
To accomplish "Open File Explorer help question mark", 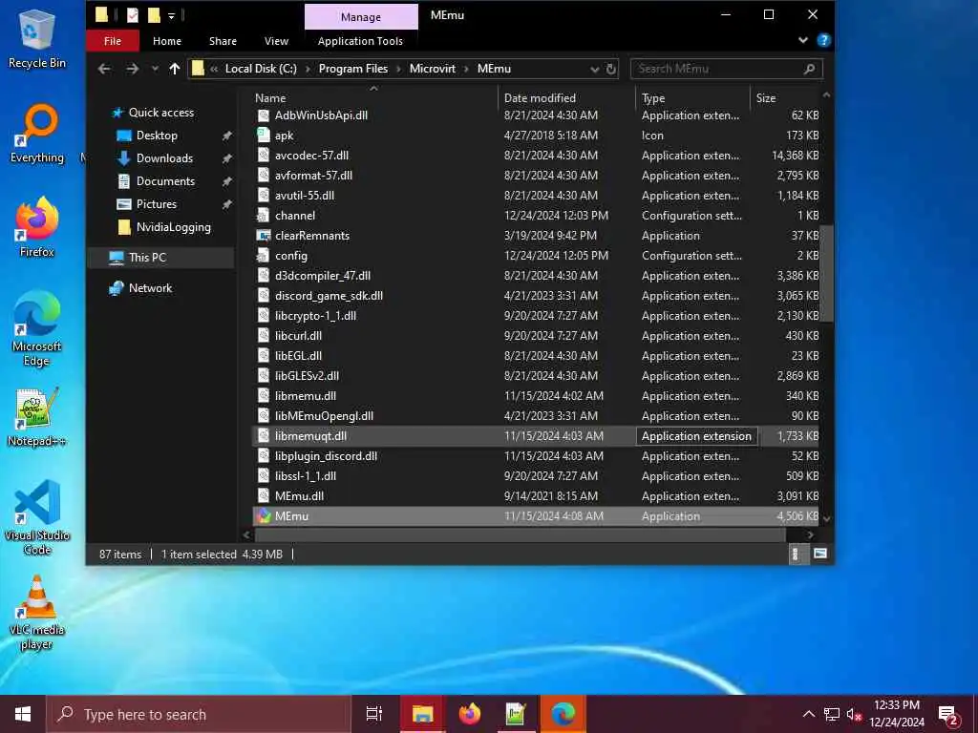I will point(823,40).
